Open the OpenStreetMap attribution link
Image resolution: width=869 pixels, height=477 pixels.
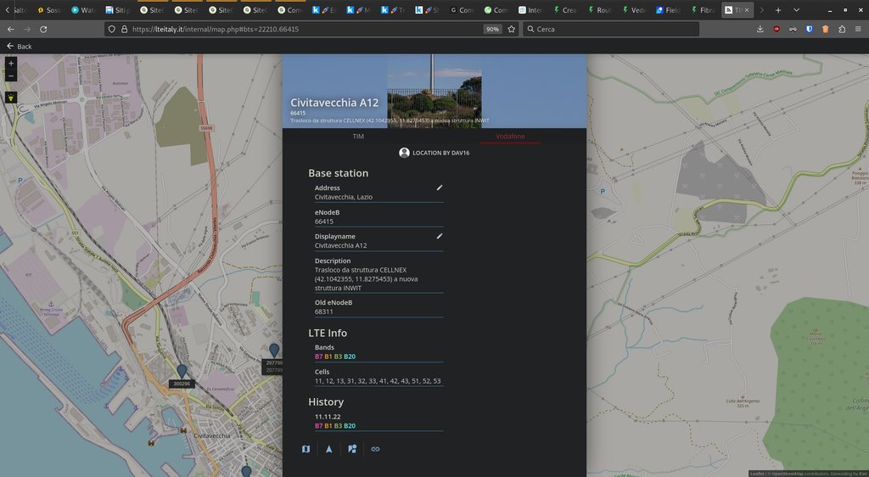pos(788,473)
